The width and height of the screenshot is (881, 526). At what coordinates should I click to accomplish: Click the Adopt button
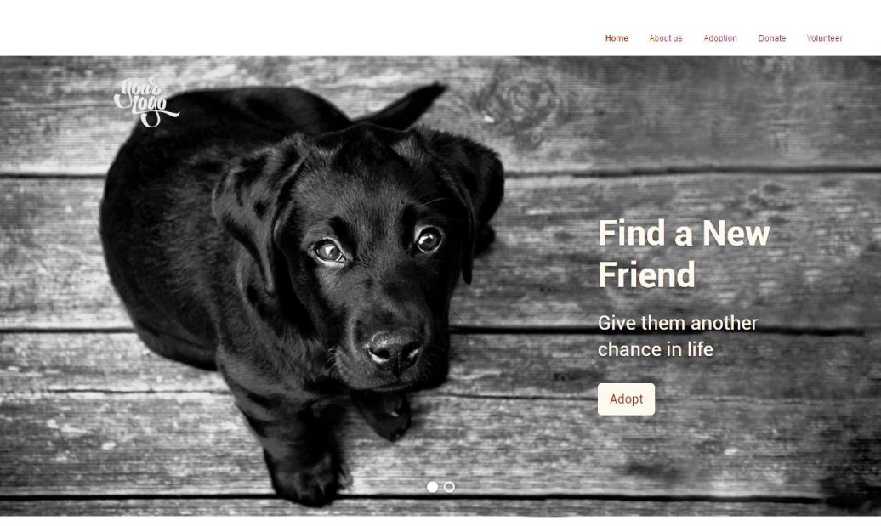click(626, 399)
